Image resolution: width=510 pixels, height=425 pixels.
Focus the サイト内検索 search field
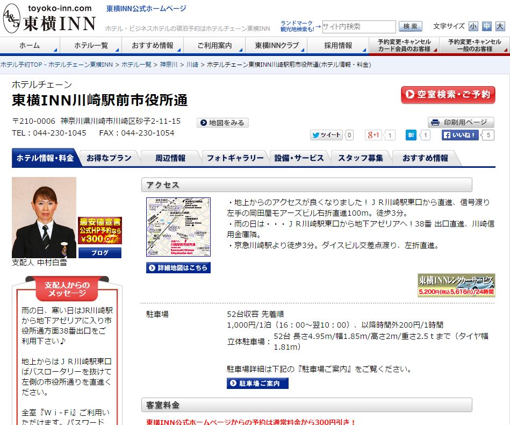click(359, 26)
